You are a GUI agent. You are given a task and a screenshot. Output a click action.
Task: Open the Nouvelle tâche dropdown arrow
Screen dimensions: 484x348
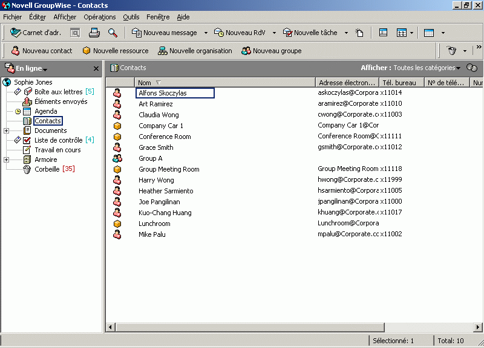click(x=346, y=33)
